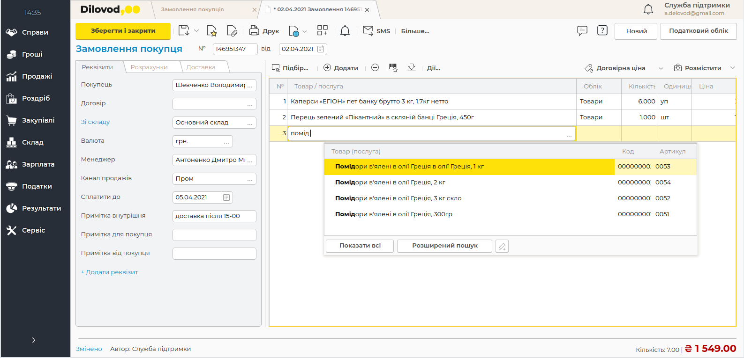Viewport: 744px width, 358px height.
Task: Expand the Розмістити dropdown arrow
Action: [732, 68]
